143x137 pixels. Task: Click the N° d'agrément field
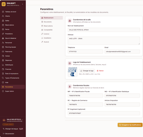tap(104, 113)
